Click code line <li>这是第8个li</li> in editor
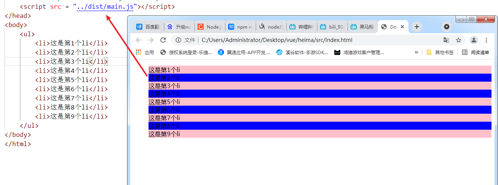The width and height of the screenshot is (498, 185). coord(71,107)
